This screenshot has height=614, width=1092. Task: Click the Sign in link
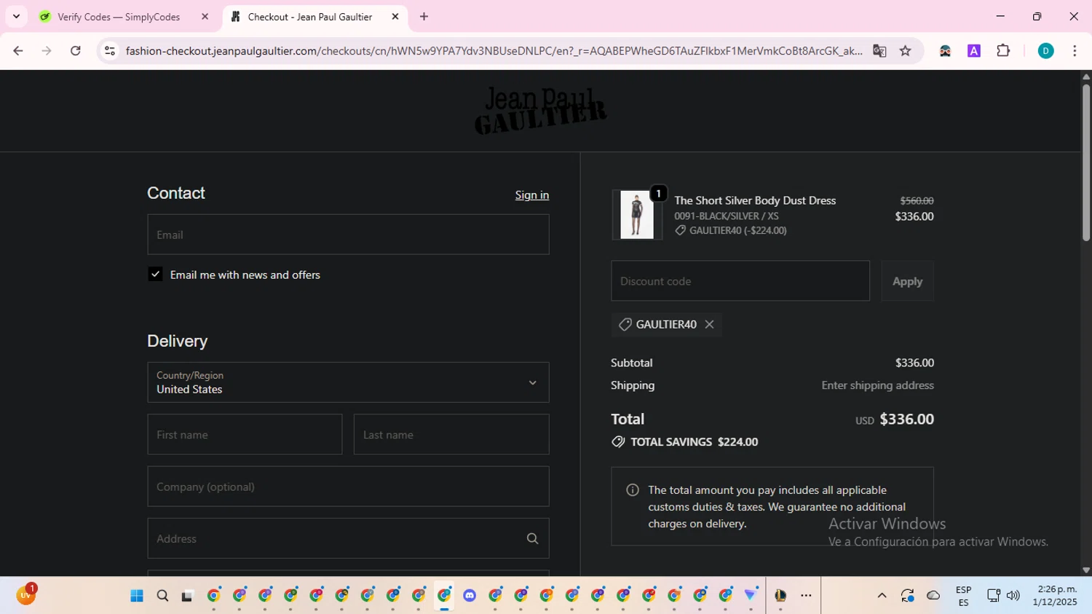click(532, 195)
